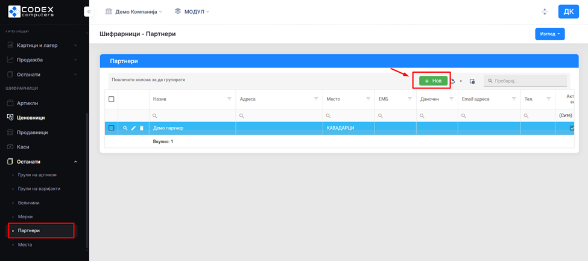Select Места in the sidebar submenu
Image resolution: width=588 pixels, height=261 pixels.
(25, 245)
